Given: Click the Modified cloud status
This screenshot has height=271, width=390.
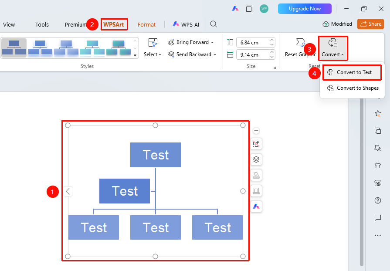Looking at the screenshot, I should pyautogui.click(x=337, y=24).
